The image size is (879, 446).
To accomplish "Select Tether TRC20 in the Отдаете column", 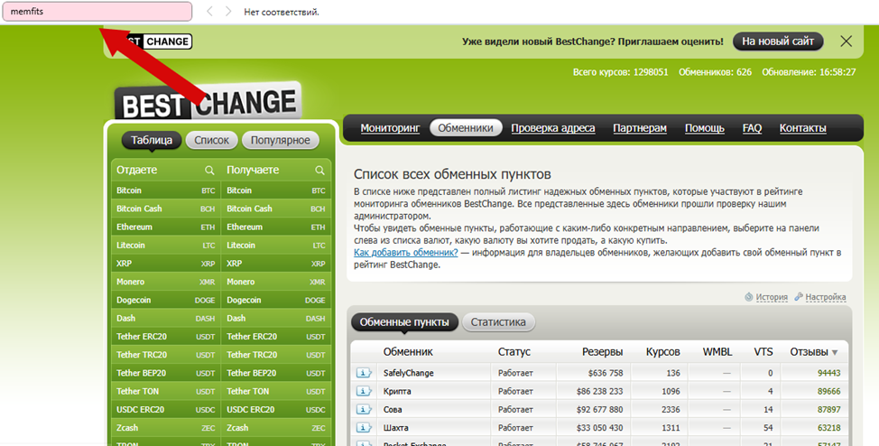I will [x=166, y=355].
